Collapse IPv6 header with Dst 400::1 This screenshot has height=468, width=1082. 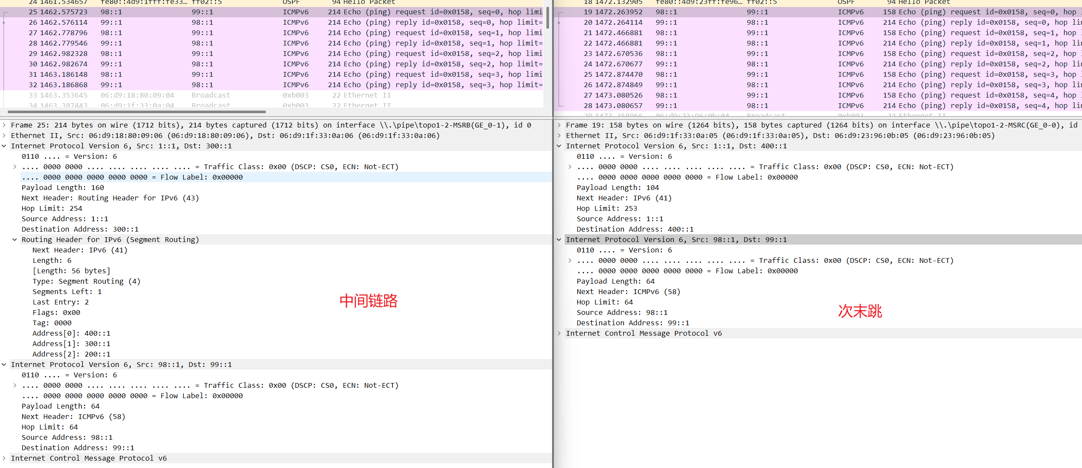[x=559, y=146]
